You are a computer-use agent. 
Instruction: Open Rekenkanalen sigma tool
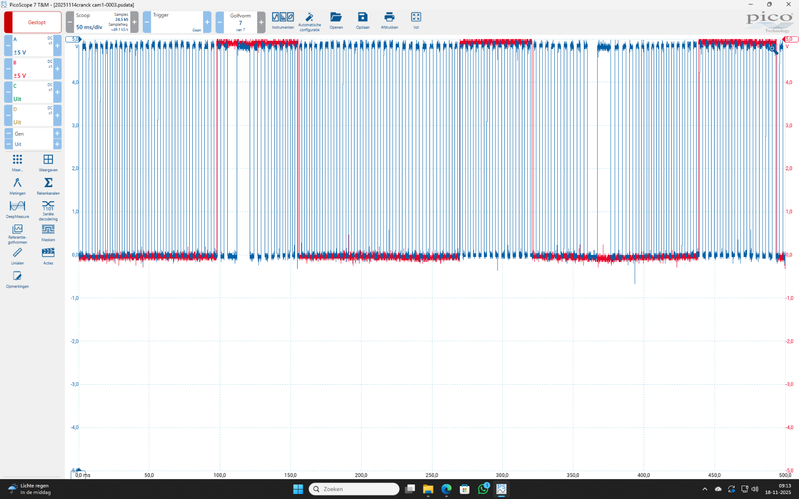(48, 186)
